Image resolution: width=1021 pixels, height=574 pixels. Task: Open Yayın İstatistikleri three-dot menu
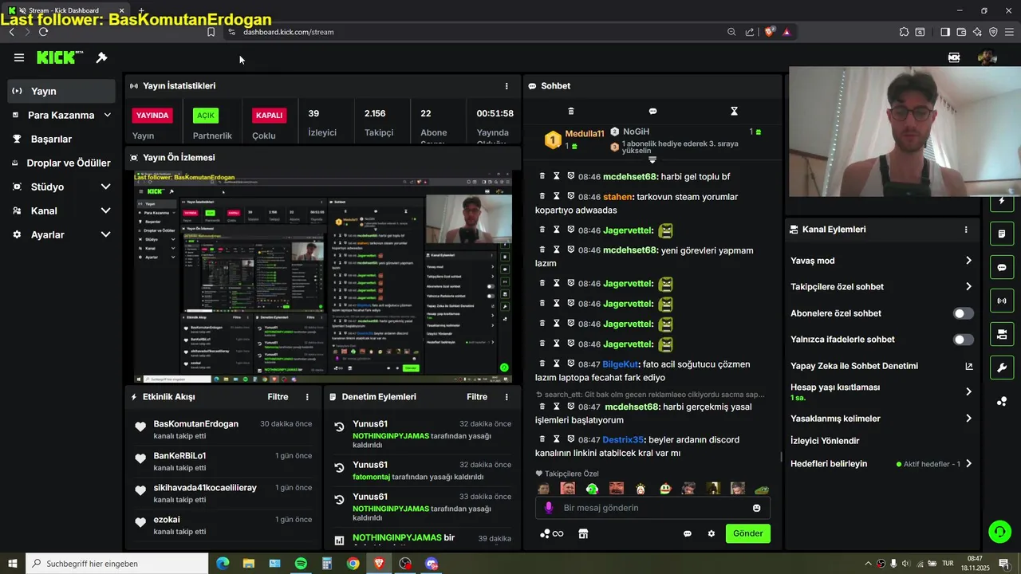coord(507,86)
